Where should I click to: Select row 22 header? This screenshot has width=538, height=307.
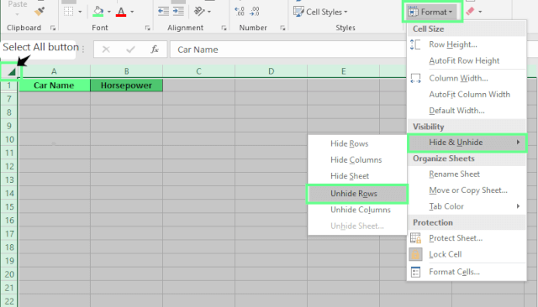[9, 301]
